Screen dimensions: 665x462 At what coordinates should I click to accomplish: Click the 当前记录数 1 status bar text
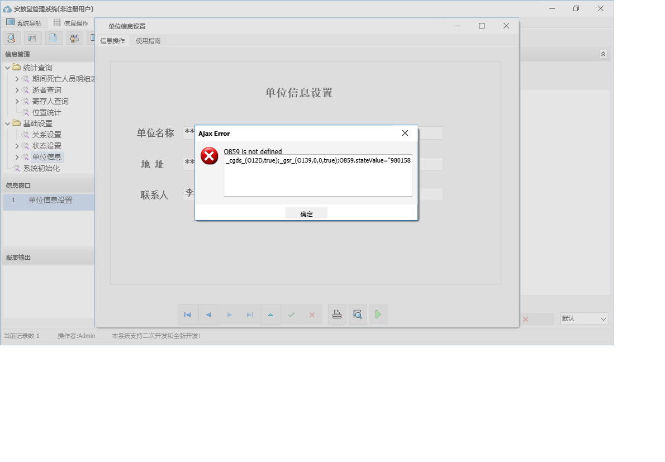22,336
